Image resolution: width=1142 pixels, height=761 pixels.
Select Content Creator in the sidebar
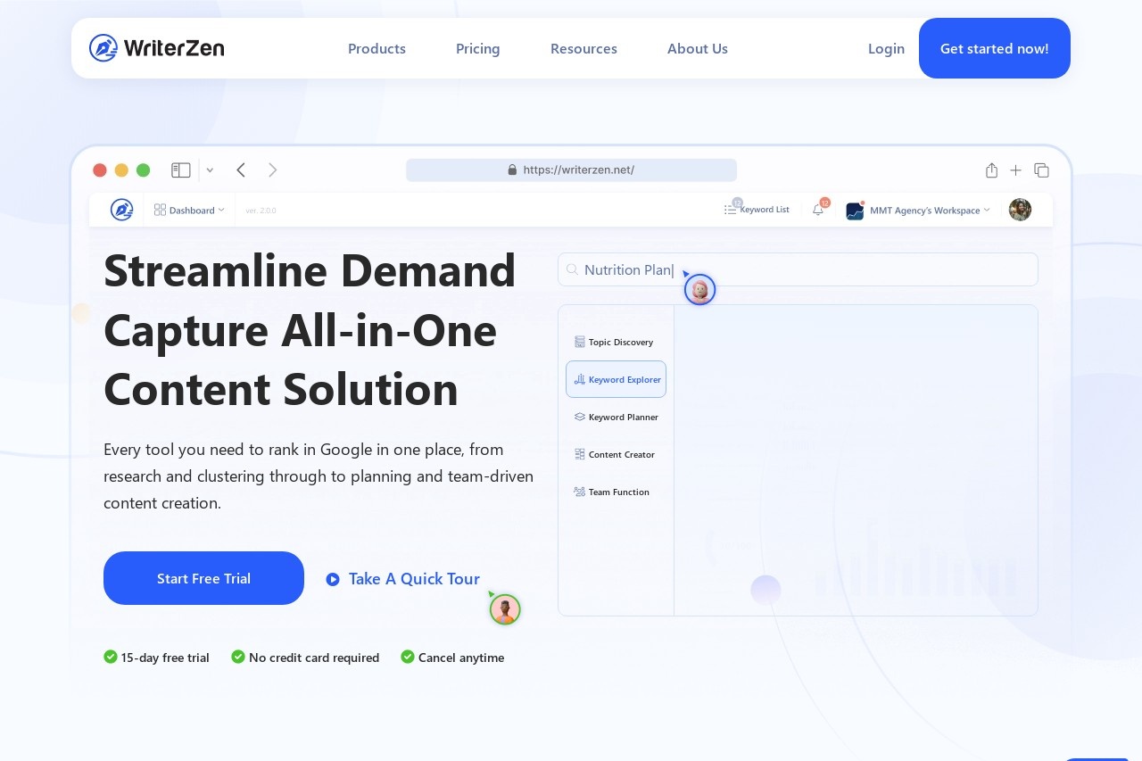[616, 454]
